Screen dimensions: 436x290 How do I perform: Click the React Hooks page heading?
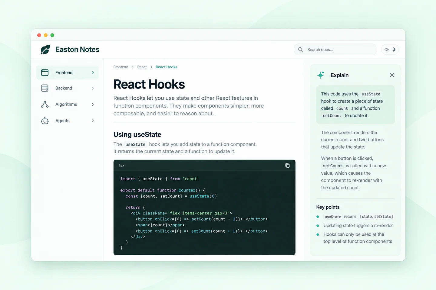149,84
